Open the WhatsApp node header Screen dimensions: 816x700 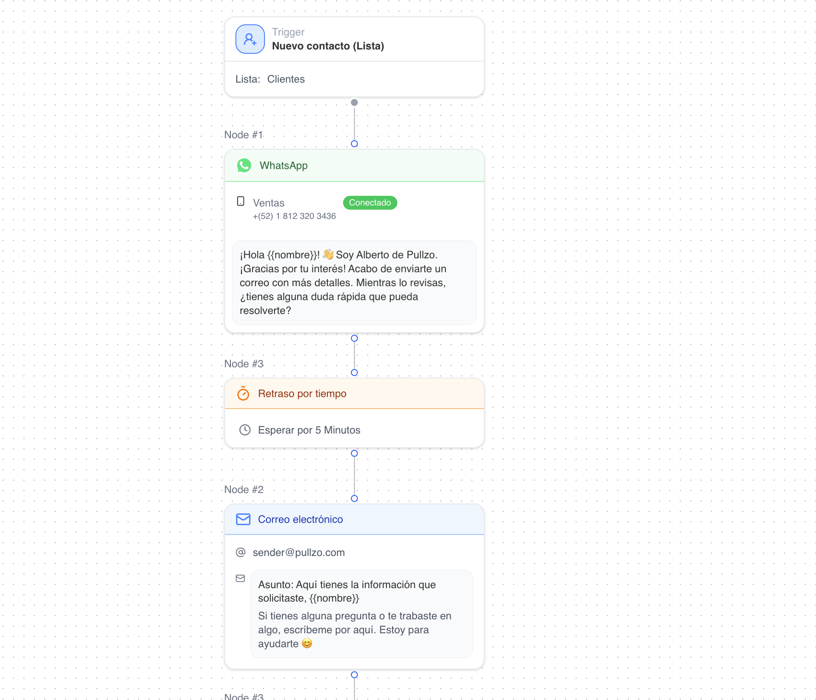point(354,166)
